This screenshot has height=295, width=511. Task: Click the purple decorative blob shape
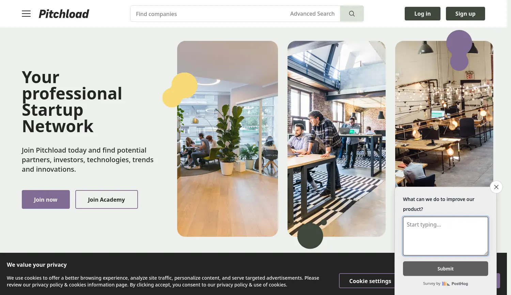coord(459,50)
